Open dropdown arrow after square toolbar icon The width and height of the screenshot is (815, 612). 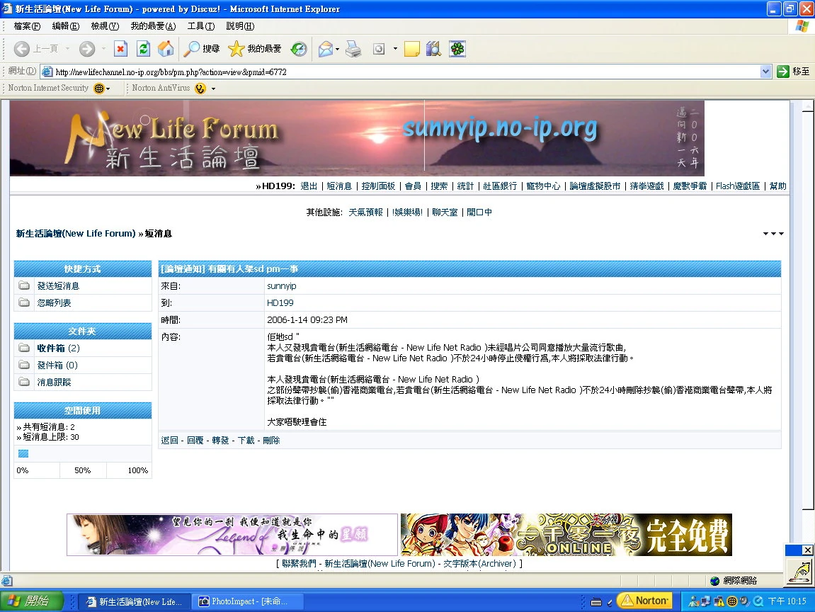coord(395,49)
